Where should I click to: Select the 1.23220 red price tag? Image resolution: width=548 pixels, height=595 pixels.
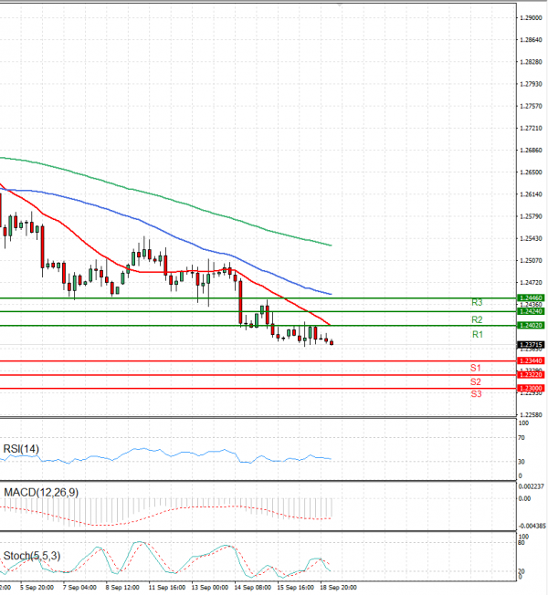[531, 375]
